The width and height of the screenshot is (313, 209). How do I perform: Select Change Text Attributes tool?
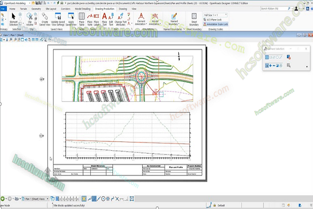tap(120, 19)
